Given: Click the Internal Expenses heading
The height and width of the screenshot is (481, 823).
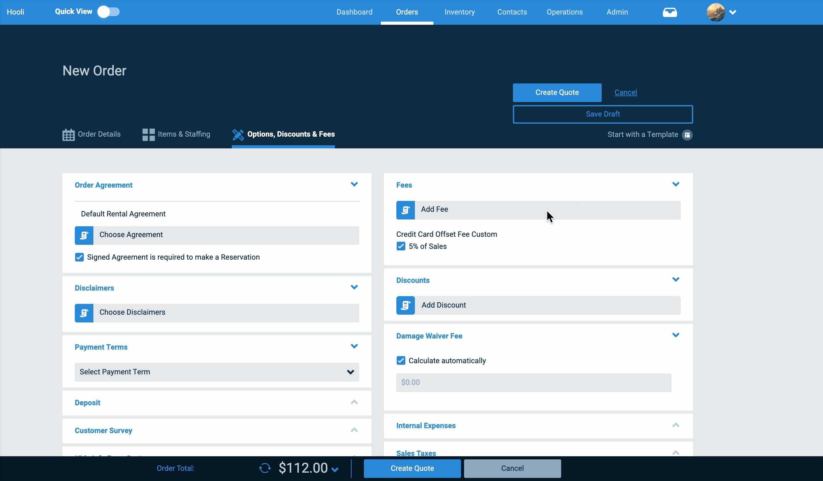Looking at the screenshot, I should point(425,426).
